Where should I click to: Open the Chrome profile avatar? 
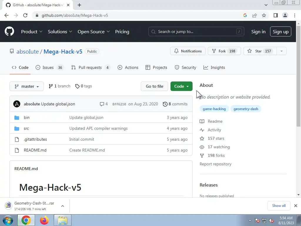285,15
